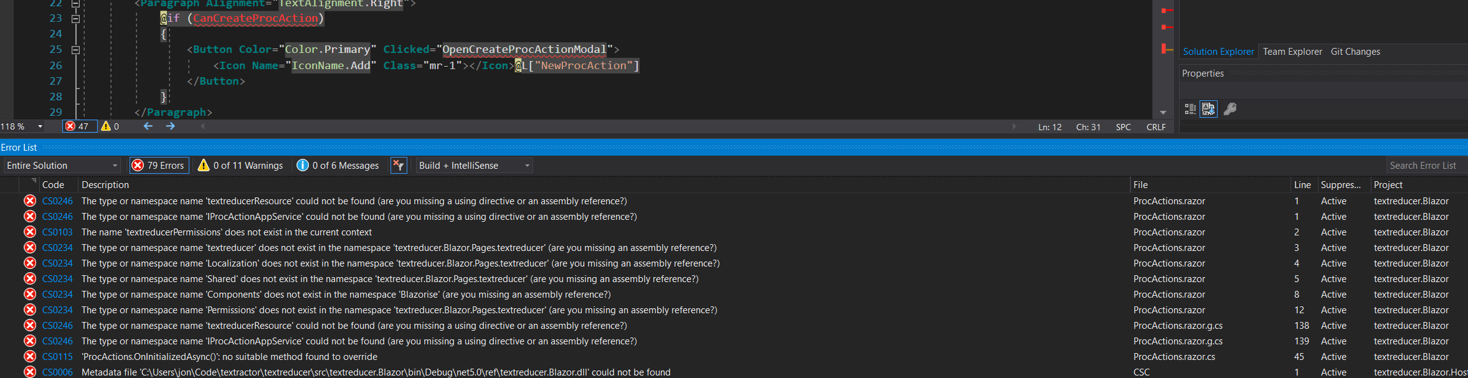The height and width of the screenshot is (378, 1468).
Task: Click the Alphabetical sort icon in Properties
Action: coord(1208,110)
